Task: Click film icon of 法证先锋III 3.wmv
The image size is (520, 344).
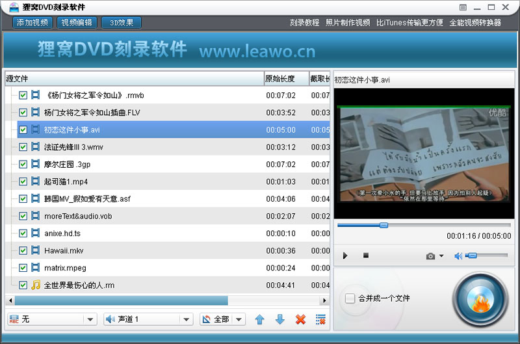Action: 36,146
